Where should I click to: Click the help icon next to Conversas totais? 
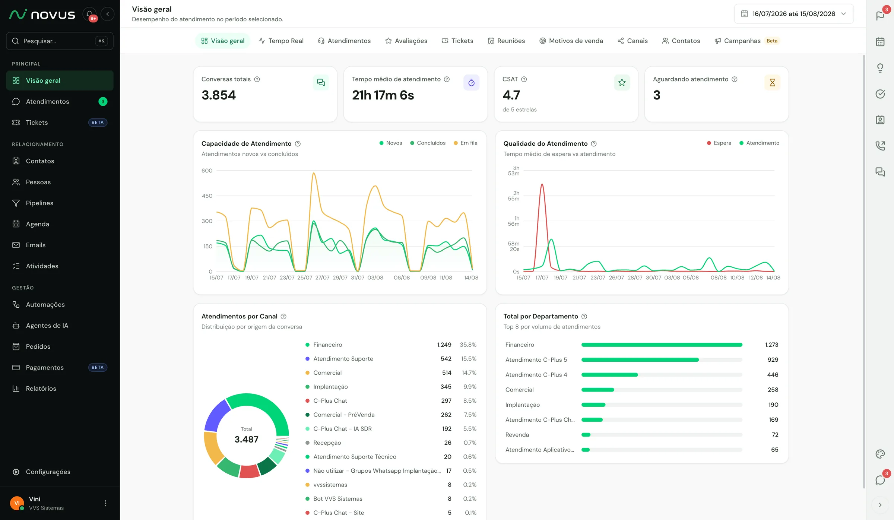click(257, 79)
